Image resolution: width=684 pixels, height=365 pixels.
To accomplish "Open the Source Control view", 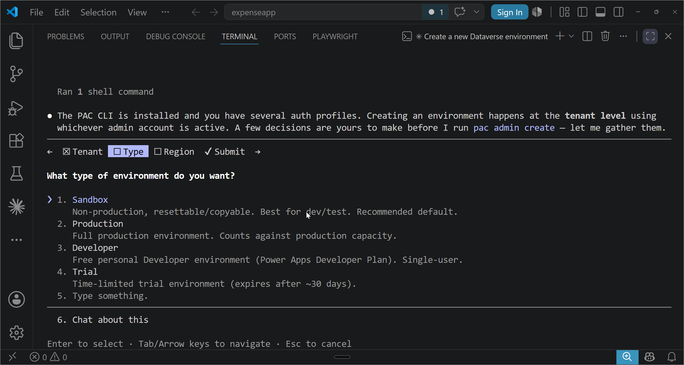I will click(16, 74).
